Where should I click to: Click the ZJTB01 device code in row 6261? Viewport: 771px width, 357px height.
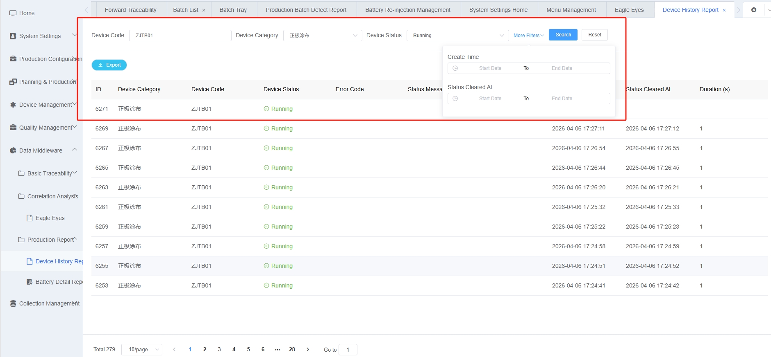coord(201,207)
